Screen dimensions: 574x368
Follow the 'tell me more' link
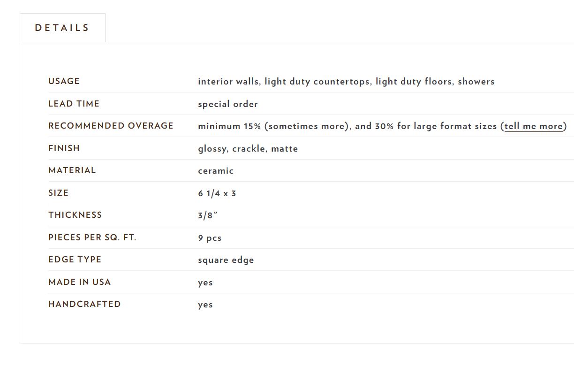pyautogui.click(x=534, y=126)
